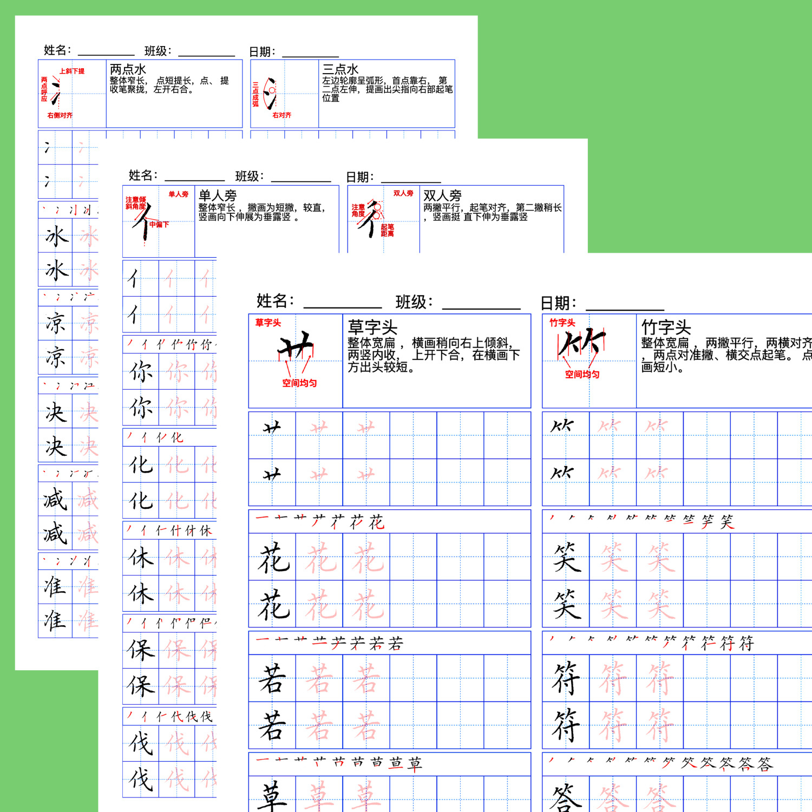Viewport: 812px width, 812px height.
Task: Click the first black 若 character cell
Action: pyautogui.click(x=272, y=678)
